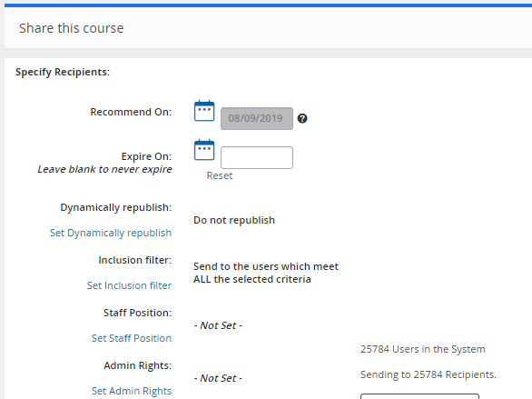Open the Recommend On calendar picker icon
Screen dimensions: 532x399
tap(204, 111)
